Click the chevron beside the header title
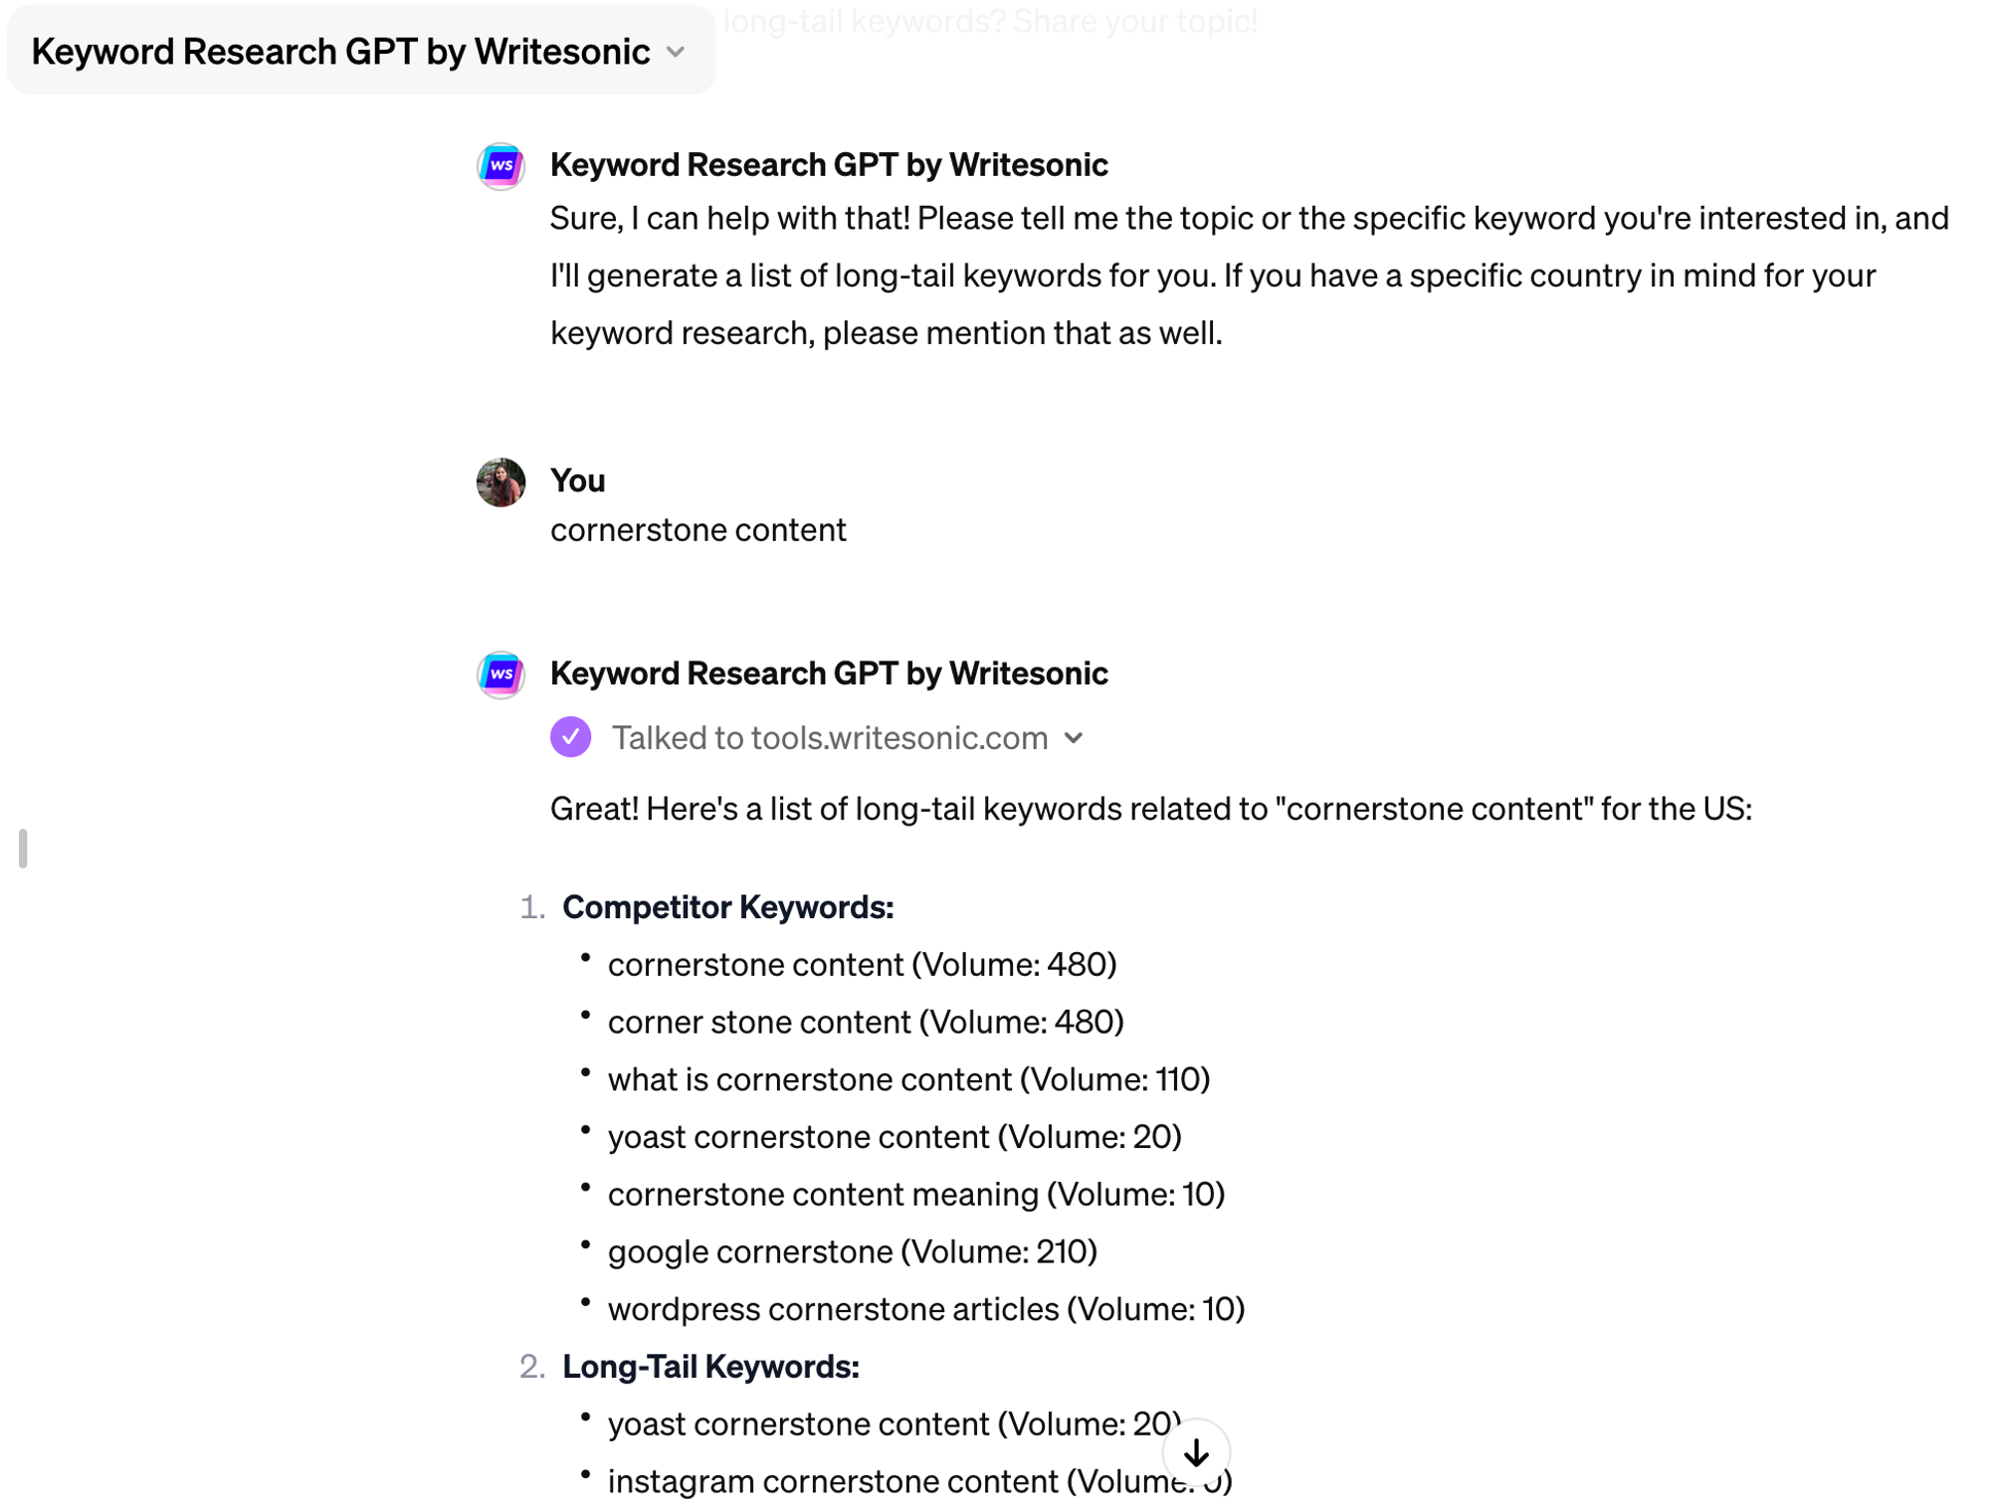Image resolution: width=1990 pixels, height=1510 pixels. click(676, 52)
